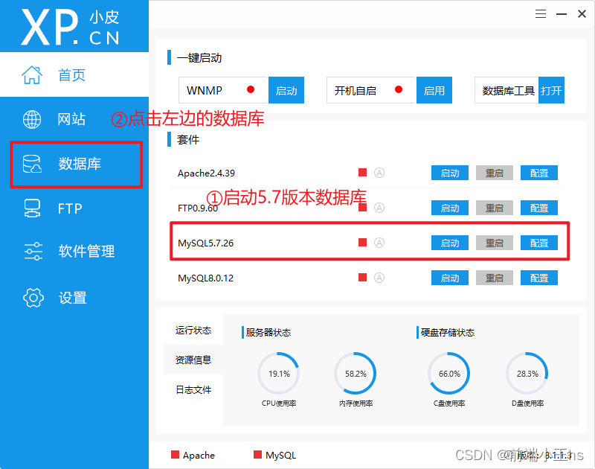Restart MySQL5.7.26 with 重启

click(495, 243)
